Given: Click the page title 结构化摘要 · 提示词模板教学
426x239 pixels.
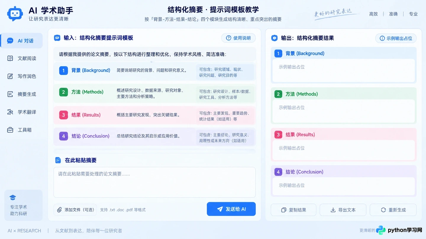Looking at the screenshot, I should [x=213, y=9].
